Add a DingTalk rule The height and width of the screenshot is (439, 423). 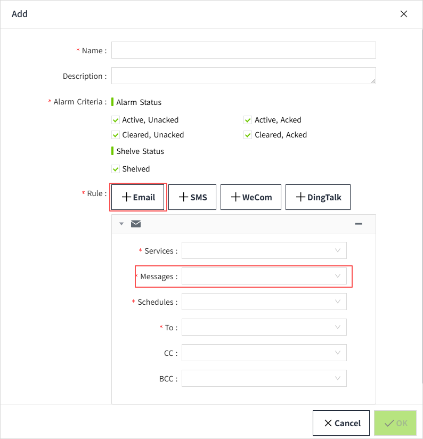318,197
